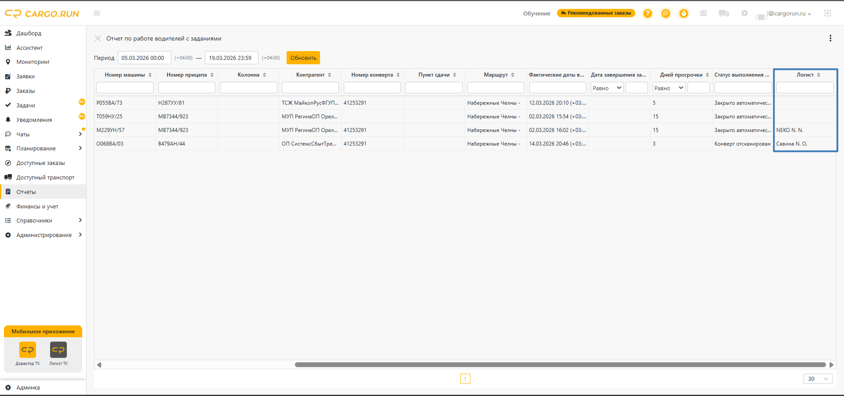Screen dimensions: 844x396
Task: Click the right scroll arrow of the table
Action: (x=831, y=365)
